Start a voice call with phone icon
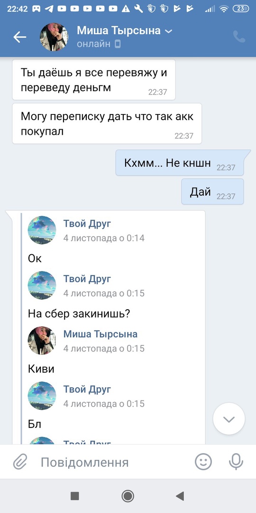This screenshot has width=256, height=513. 239,37
